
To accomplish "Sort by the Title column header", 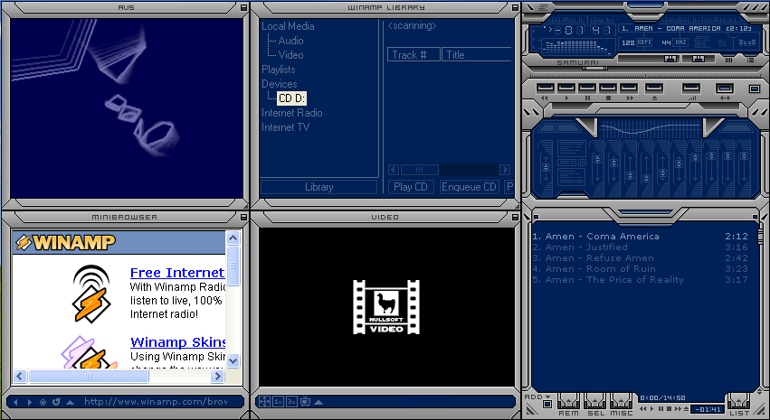I will [x=476, y=55].
